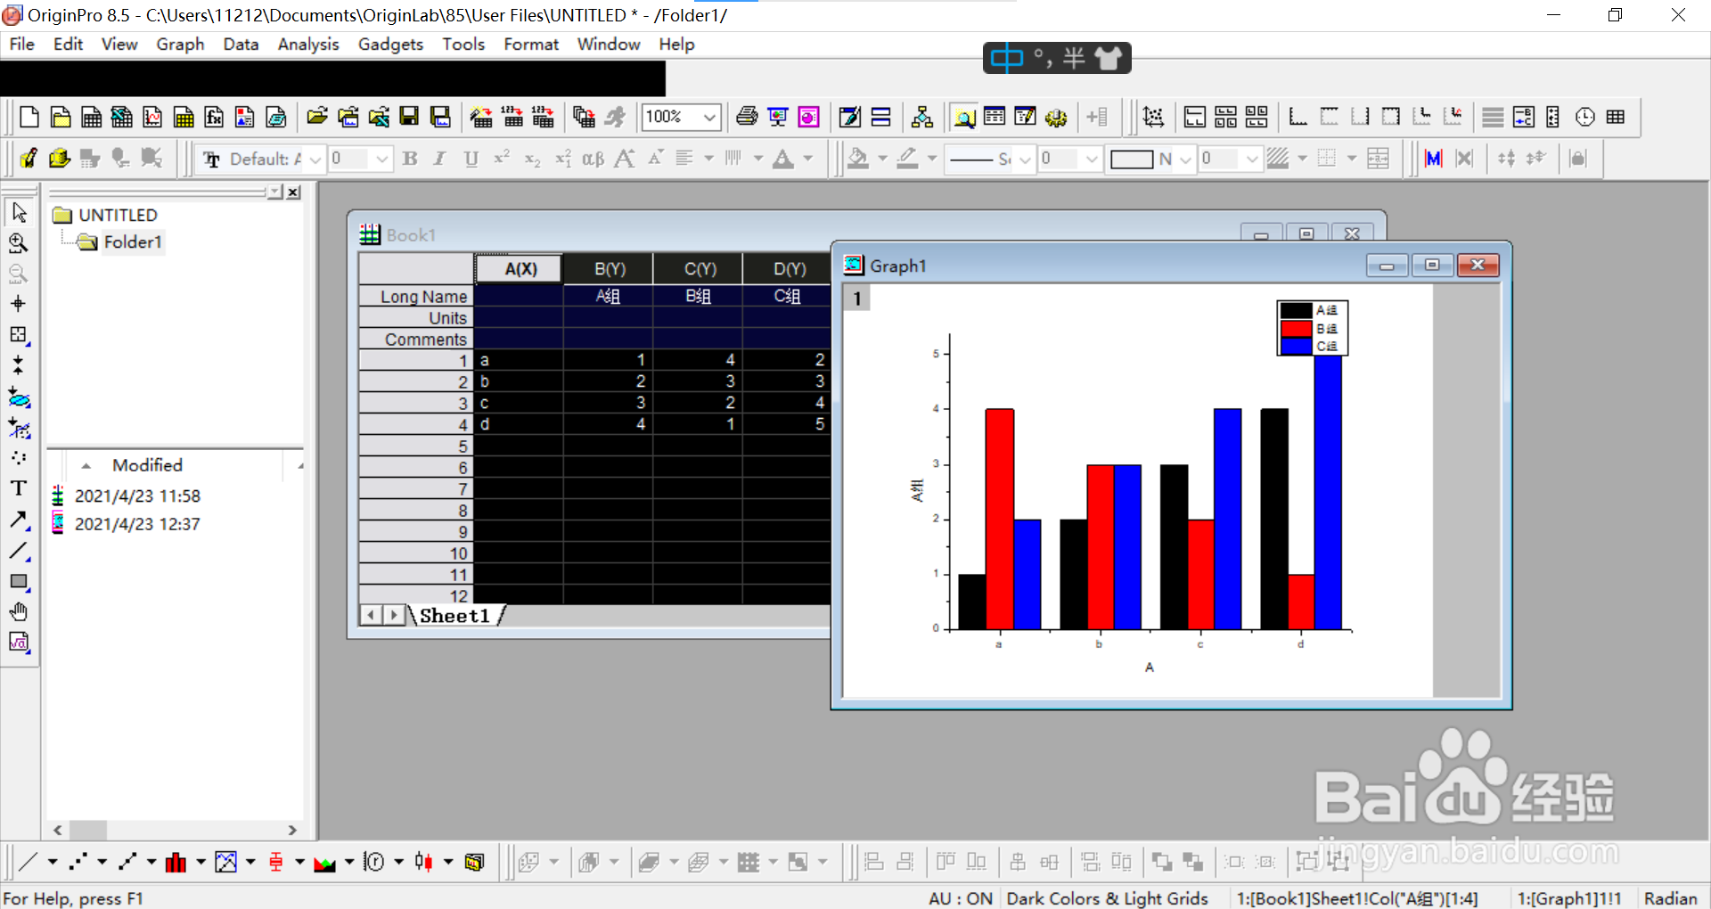Click the blue C组 legend swatch
This screenshot has width=1711, height=909.
(x=1296, y=346)
